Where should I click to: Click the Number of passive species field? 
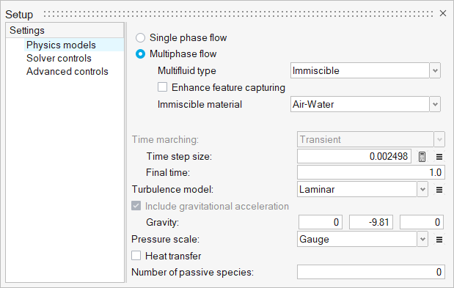click(371, 272)
